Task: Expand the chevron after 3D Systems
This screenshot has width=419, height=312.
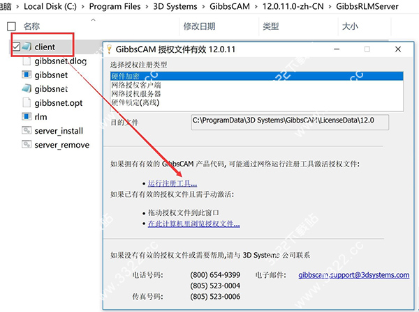Action: click(203, 6)
